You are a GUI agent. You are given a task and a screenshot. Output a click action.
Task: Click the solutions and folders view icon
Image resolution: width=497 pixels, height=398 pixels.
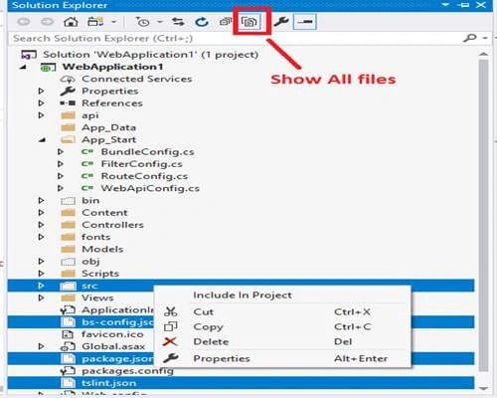[x=95, y=22]
